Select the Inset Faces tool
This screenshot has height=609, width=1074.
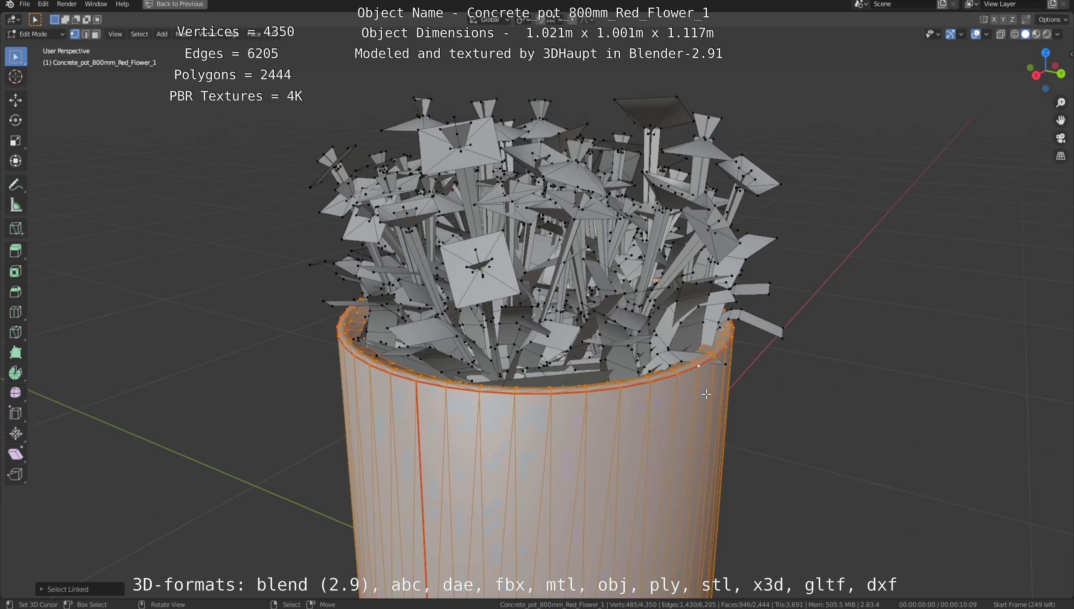click(x=16, y=271)
